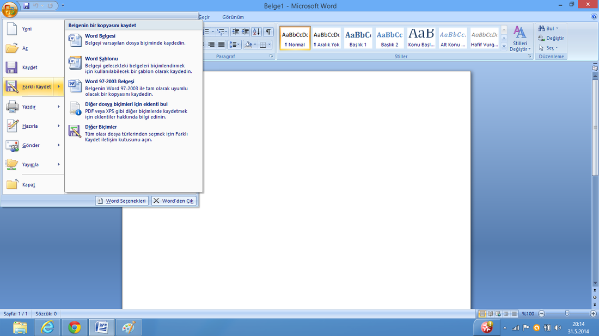Switch to Web Layout view
599x336 pixels.
[x=498, y=314]
